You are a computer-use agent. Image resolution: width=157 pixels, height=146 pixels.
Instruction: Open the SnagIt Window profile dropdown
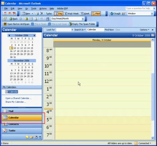click(x=152, y=14)
